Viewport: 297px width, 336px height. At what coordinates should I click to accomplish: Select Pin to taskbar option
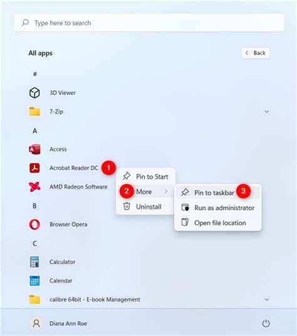pyautogui.click(x=218, y=192)
